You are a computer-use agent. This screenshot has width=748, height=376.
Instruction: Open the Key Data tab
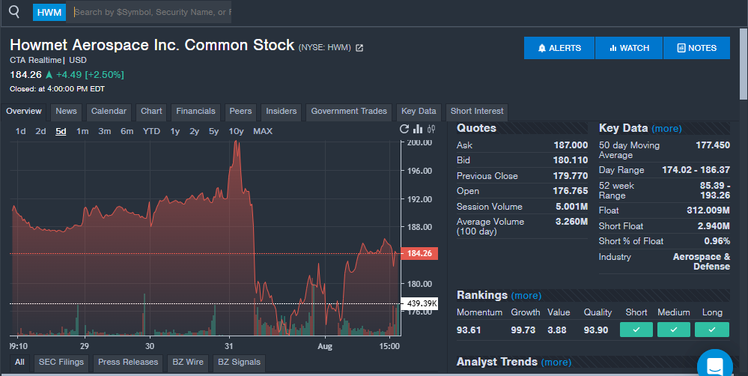click(419, 111)
